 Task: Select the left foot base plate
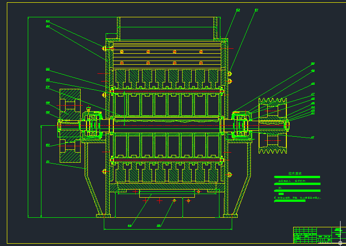[103, 216]
